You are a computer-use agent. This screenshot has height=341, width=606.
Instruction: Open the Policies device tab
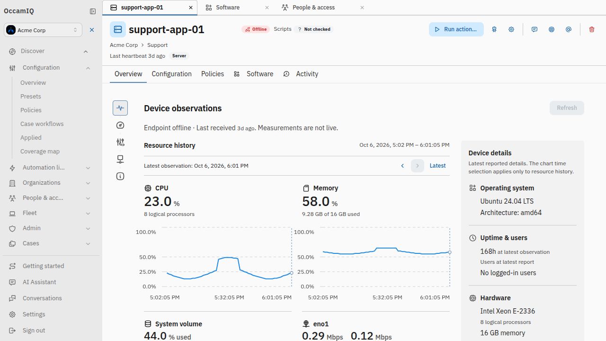coord(213,74)
